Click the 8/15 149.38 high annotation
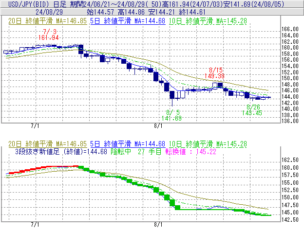This screenshot has width=304, height=231. coord(215,73)
